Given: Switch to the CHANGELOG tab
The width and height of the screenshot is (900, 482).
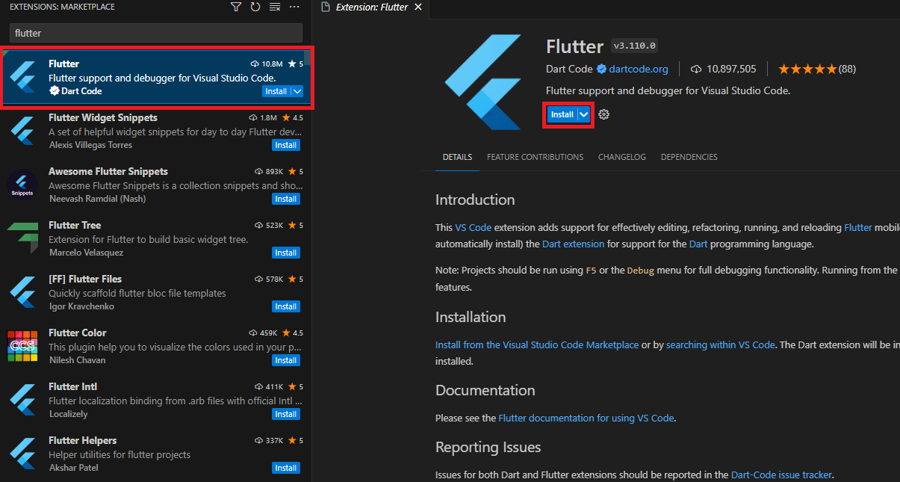Looking at the screenshot, I should click(622, 157).
